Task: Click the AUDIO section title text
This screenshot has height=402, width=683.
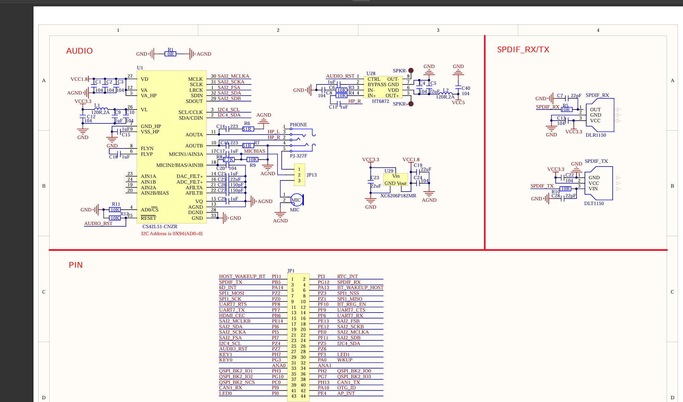Action: point(80,51)
